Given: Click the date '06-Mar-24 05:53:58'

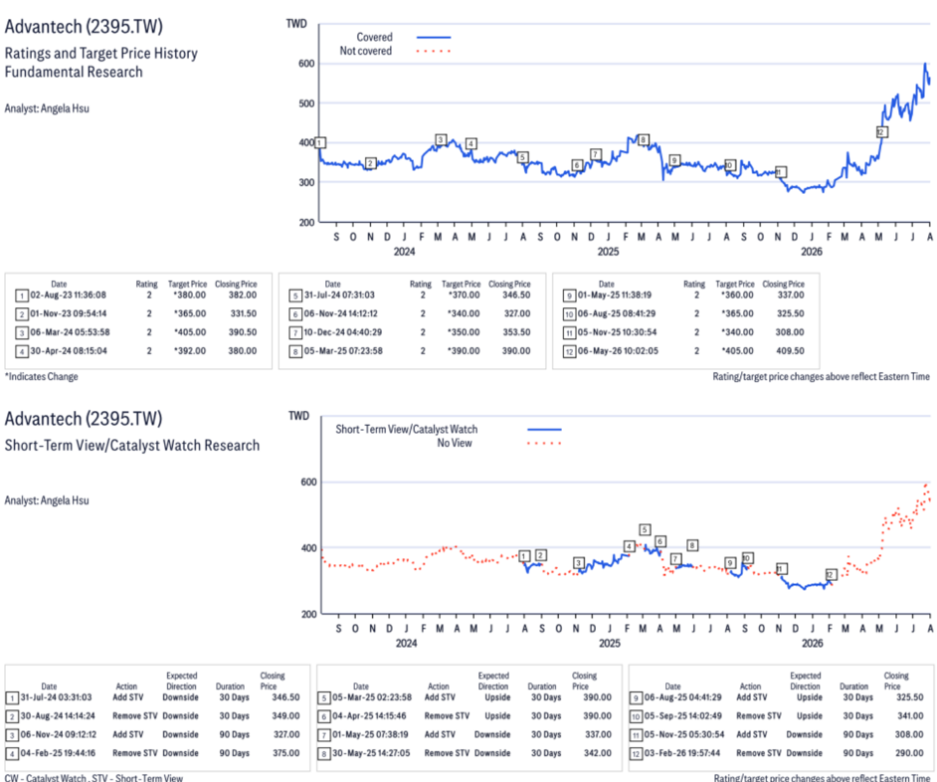Looking at the screenshot, I should tap(70, 332).
